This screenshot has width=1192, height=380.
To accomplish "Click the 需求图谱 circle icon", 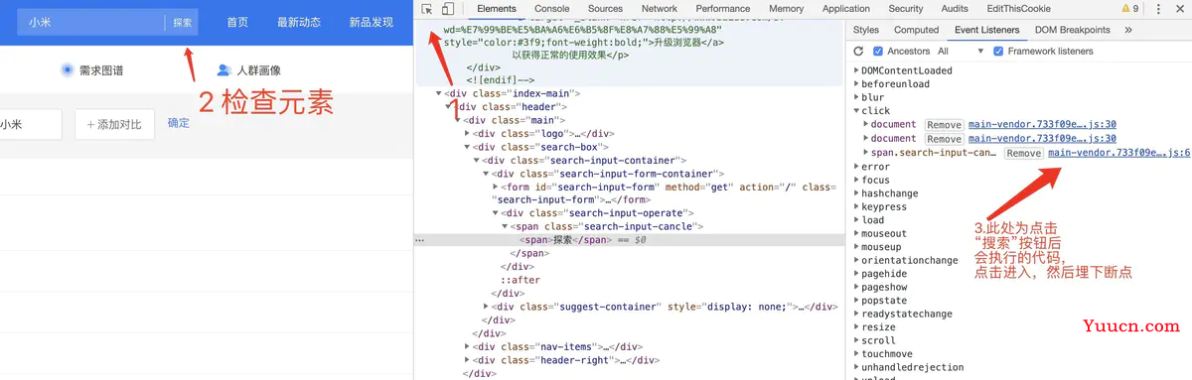I will click(67, 70).
